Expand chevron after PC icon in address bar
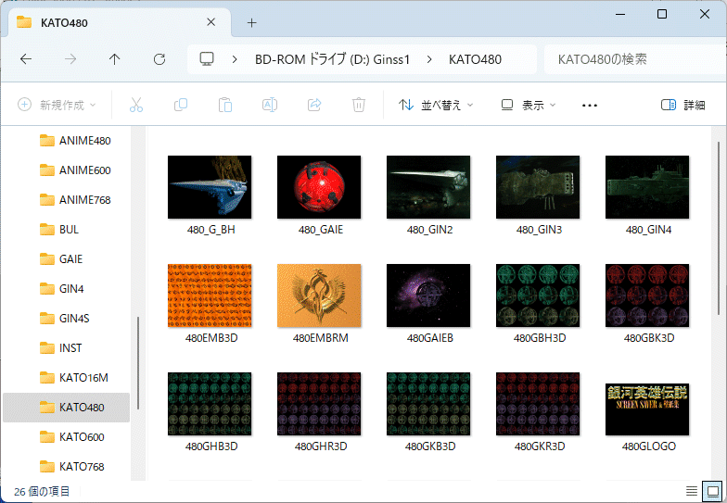The height and width of the screenshot is (503, 727). click(x=235, y=59)
